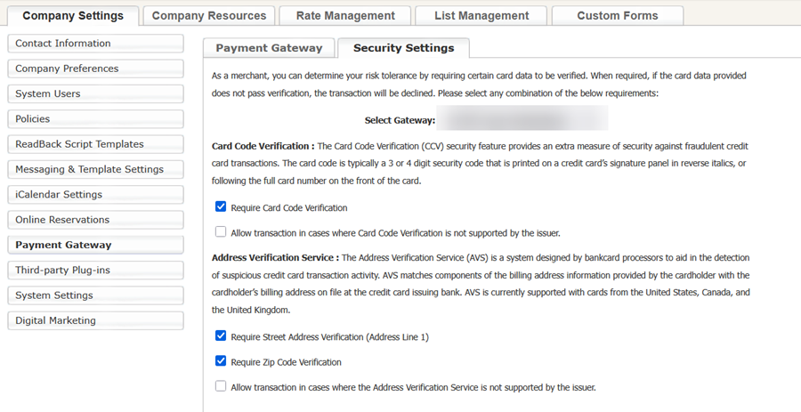Switch to the Payment Gateway sub-tab
Viewport: 801px width, 412px height.
tap(269, 48)
